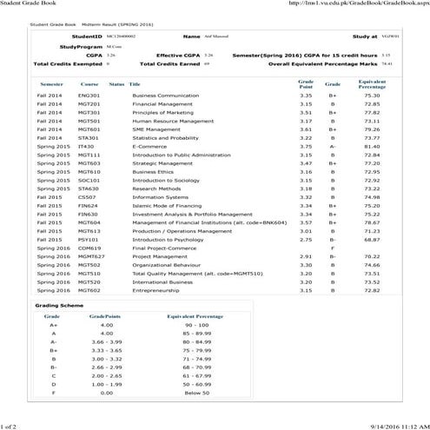Image resolution: width=430 pixels, height=430 pixels.
Task: Click the MGT201 course code
Action: point(89,104)
